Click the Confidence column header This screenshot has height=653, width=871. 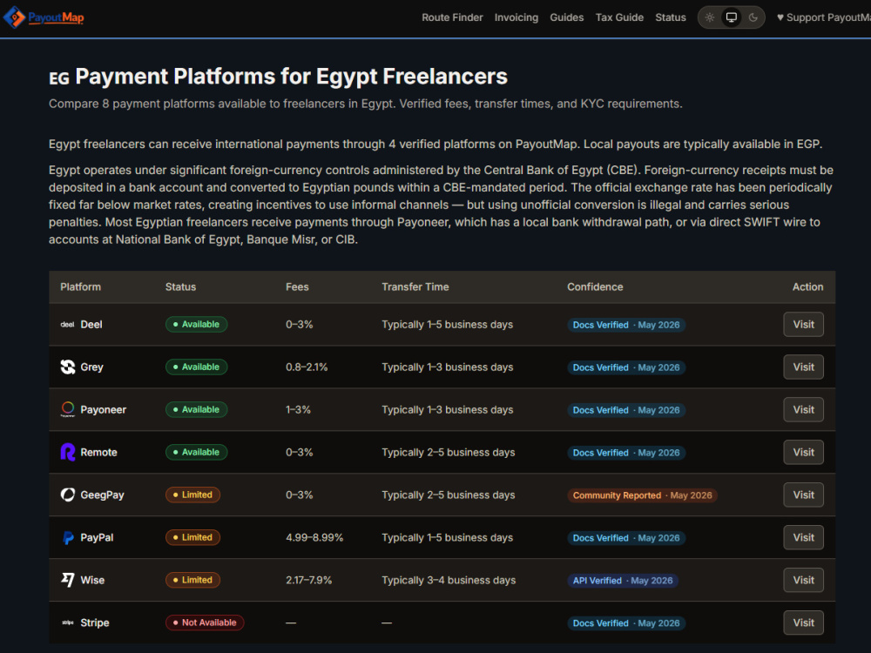[595, 286]
